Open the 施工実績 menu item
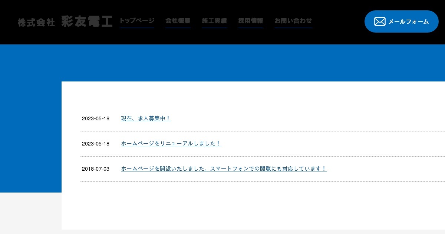Screen dimensions: 445x234 click(214, 21)
